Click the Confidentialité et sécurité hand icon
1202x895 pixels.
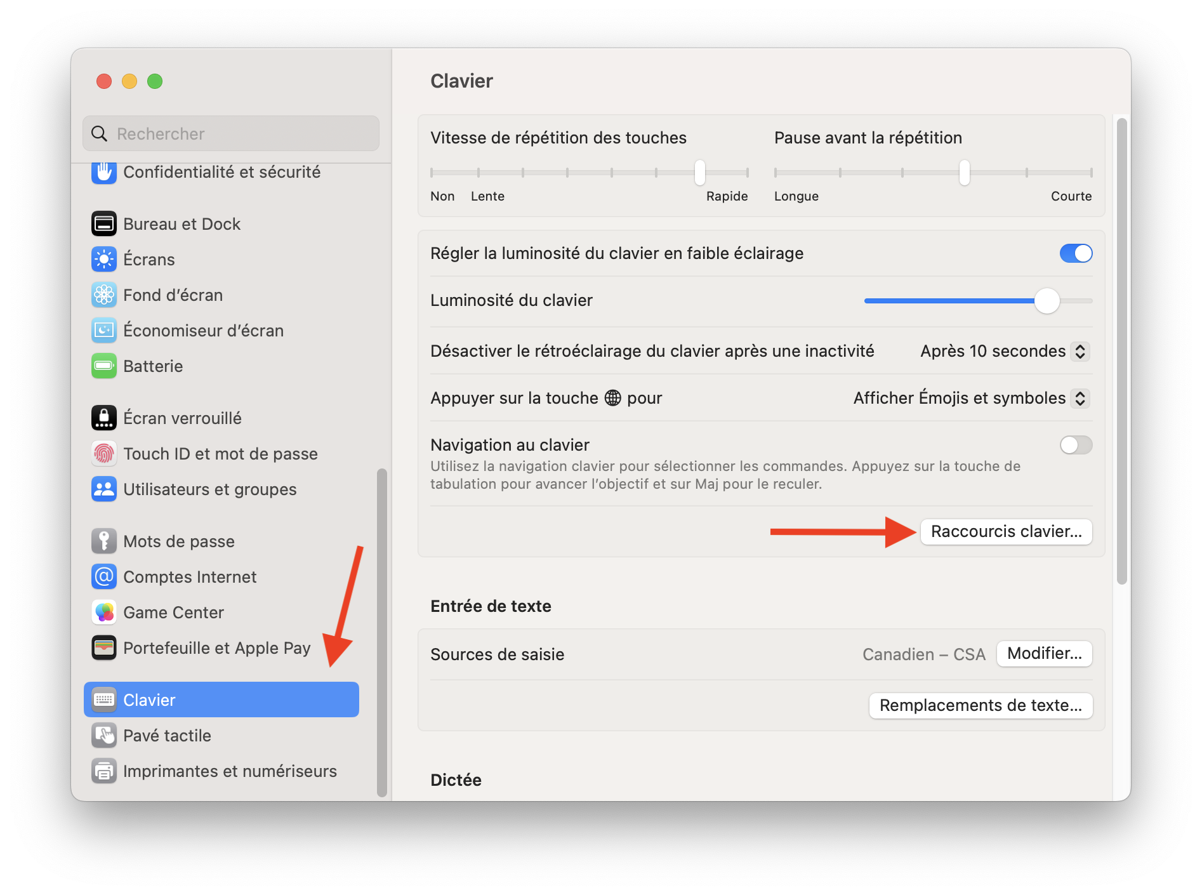pyautogui.click(x=104, y=172)
